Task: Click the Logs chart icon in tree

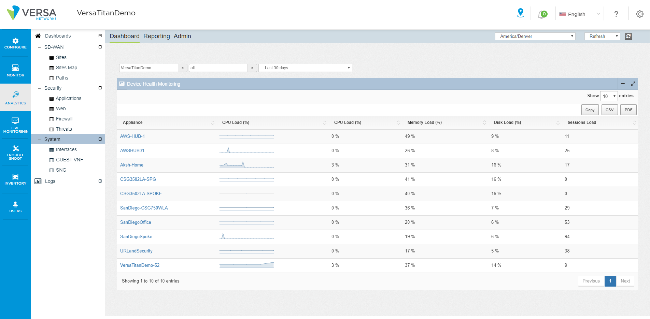Action: [38, 181]
